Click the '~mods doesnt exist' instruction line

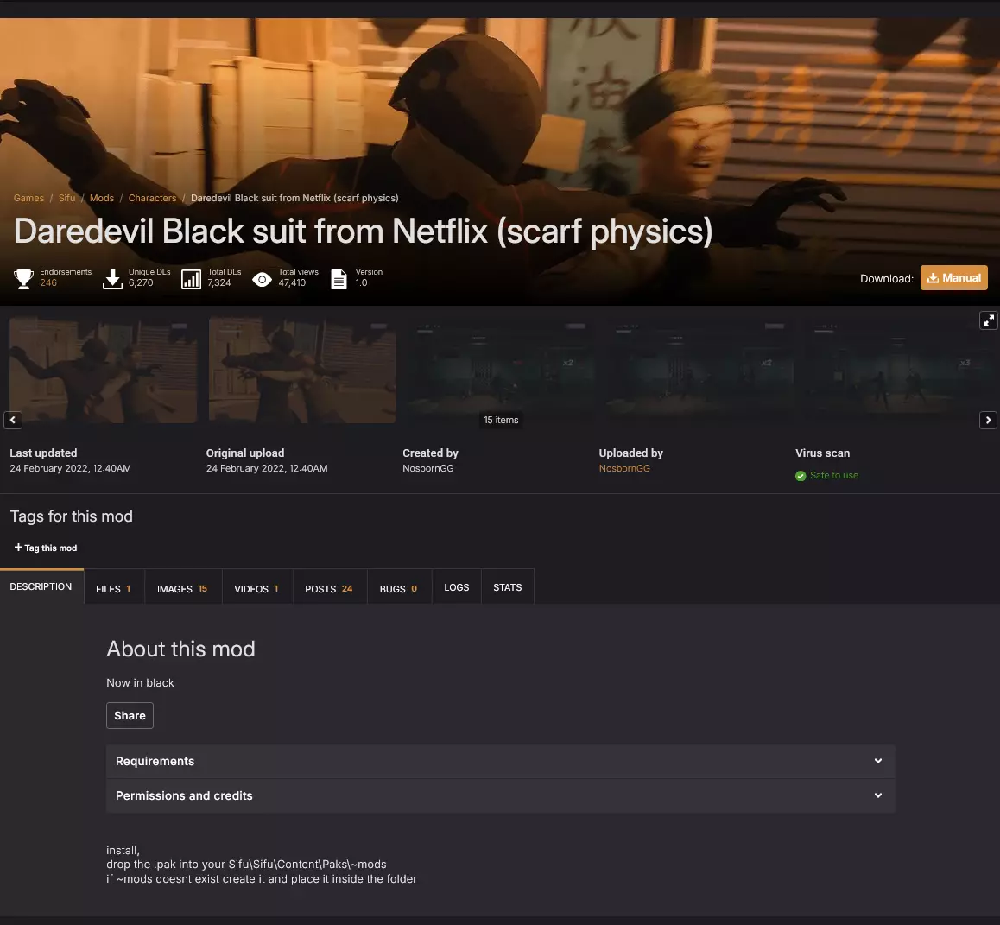262,879
